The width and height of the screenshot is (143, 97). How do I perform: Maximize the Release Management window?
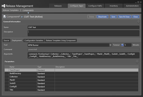[x=138, y=2]
